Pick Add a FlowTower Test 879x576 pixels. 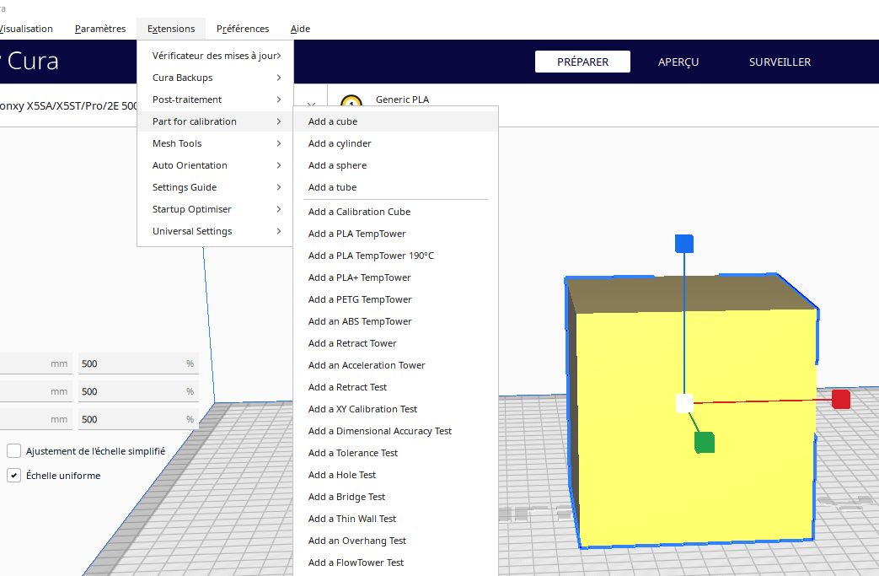coord(396,562)
